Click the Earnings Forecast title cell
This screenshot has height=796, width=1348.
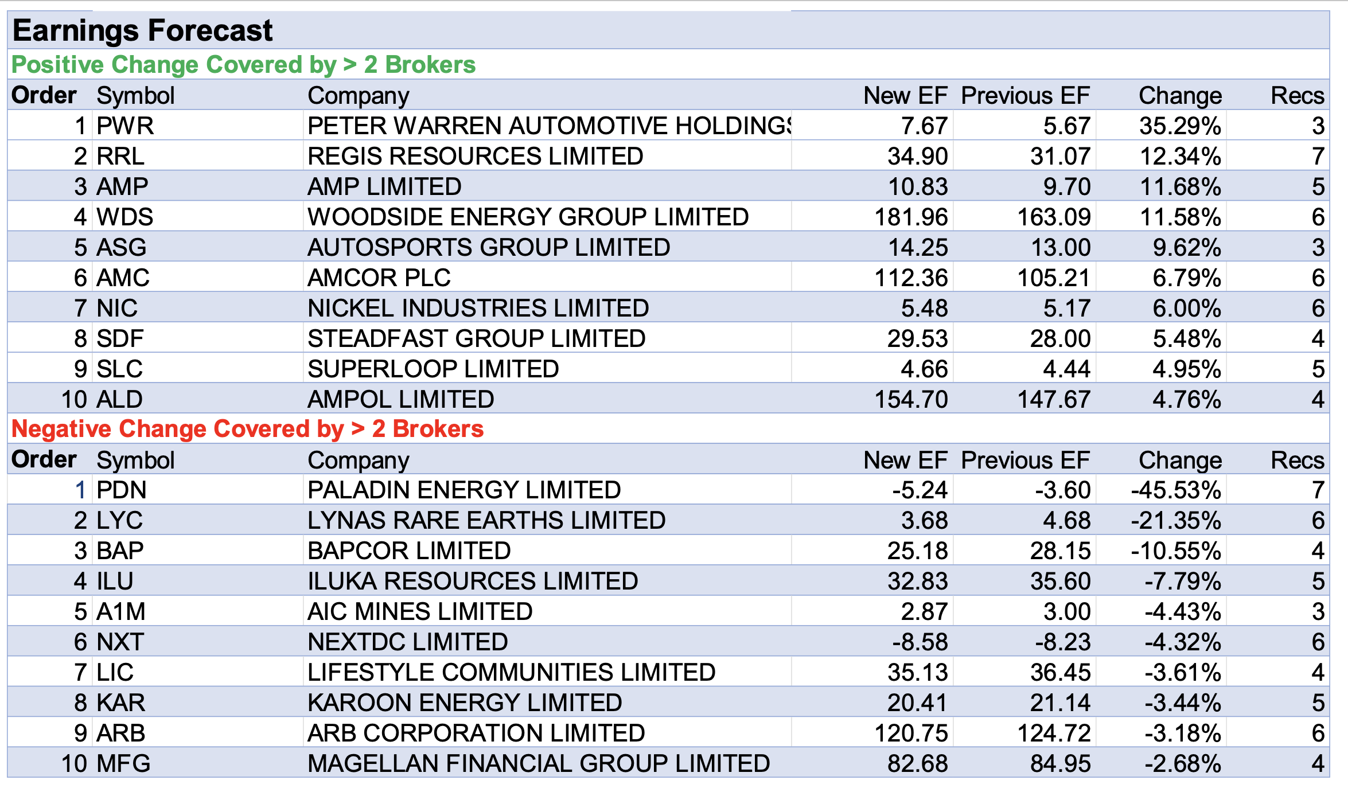(x=142, y=30)
